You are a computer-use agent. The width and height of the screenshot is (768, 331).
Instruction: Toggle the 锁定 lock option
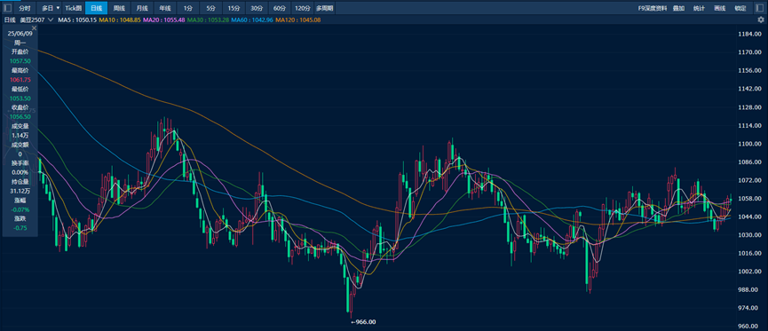coord(740,8)
